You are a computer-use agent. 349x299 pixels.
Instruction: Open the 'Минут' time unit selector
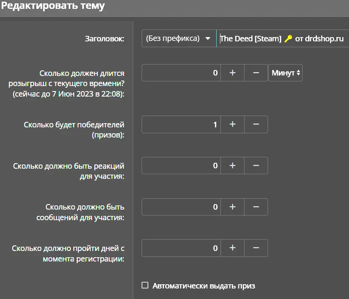coord(285,73)
